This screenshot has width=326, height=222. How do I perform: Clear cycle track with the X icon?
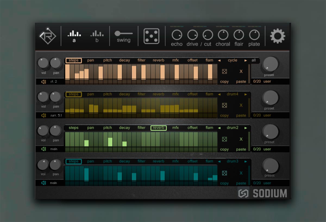pos(241,72)
